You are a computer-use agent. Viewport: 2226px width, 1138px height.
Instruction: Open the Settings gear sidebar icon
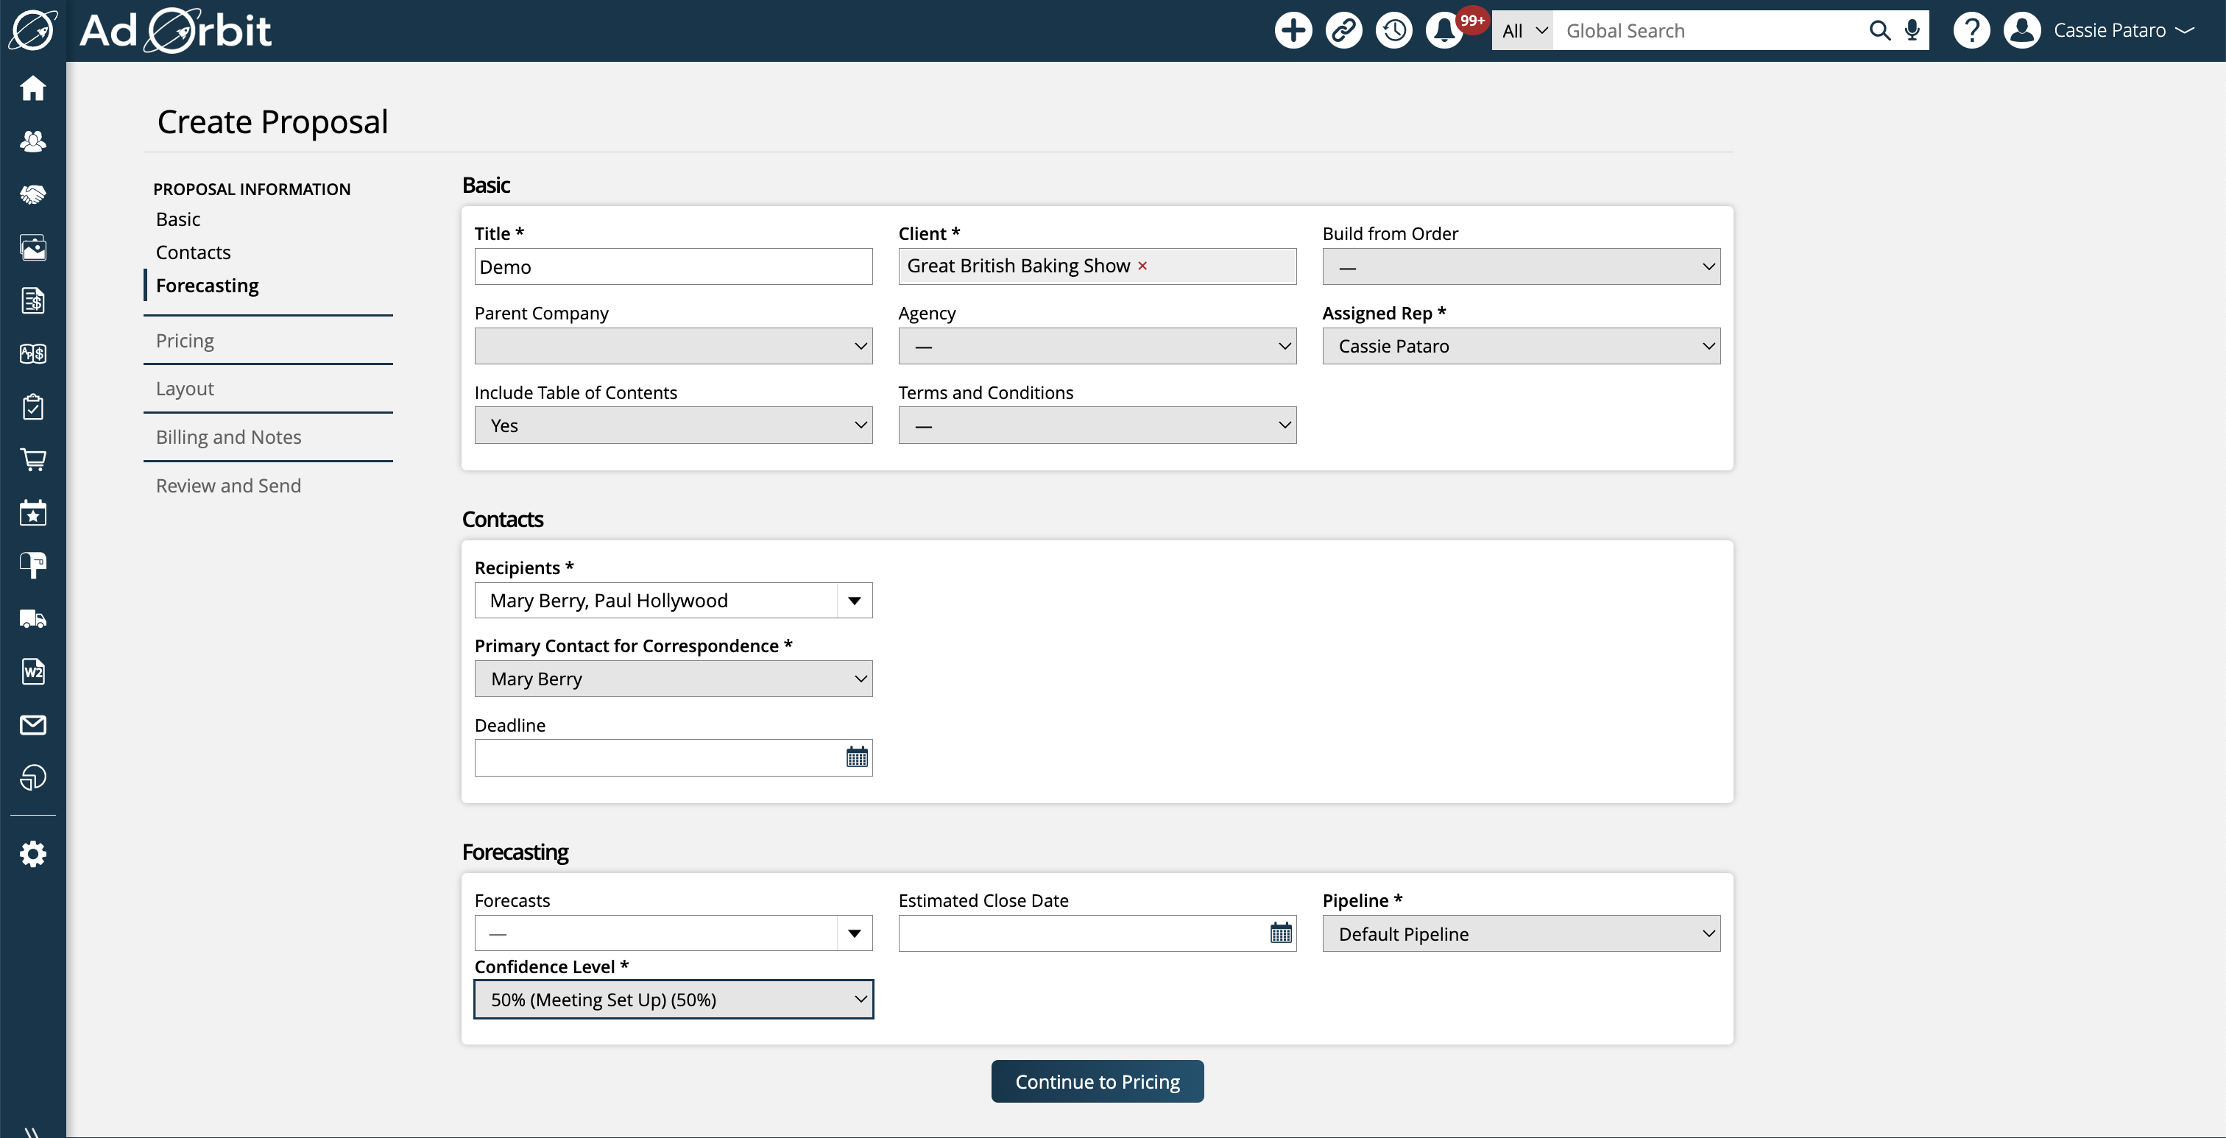pos(33,854)
